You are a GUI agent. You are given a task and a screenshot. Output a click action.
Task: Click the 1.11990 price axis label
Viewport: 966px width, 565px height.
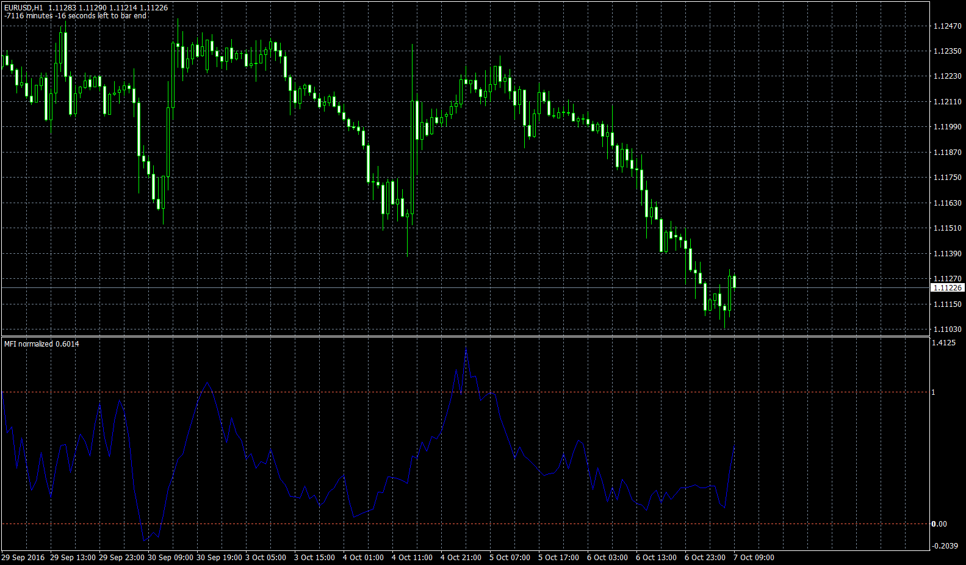click(948, 127)
